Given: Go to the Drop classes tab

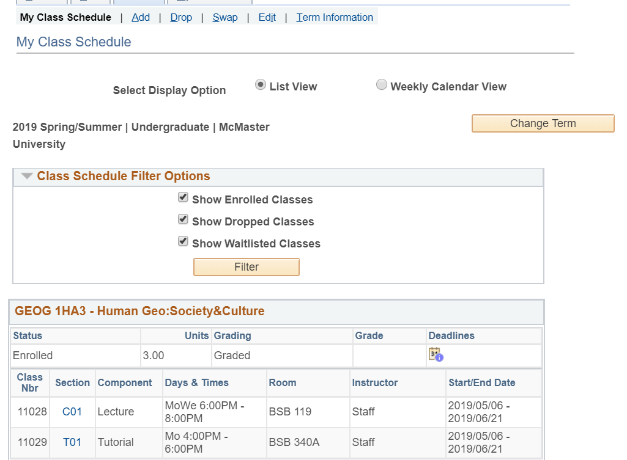Looking at the screenshot, I should coord(181,17).
